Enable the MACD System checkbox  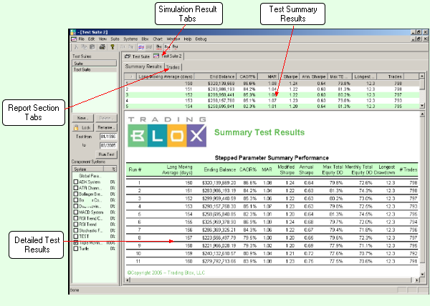(x=76, y=212)
